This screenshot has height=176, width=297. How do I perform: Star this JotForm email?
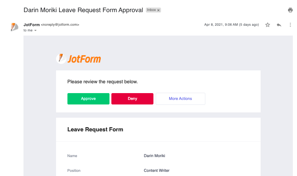click(267, 25)
